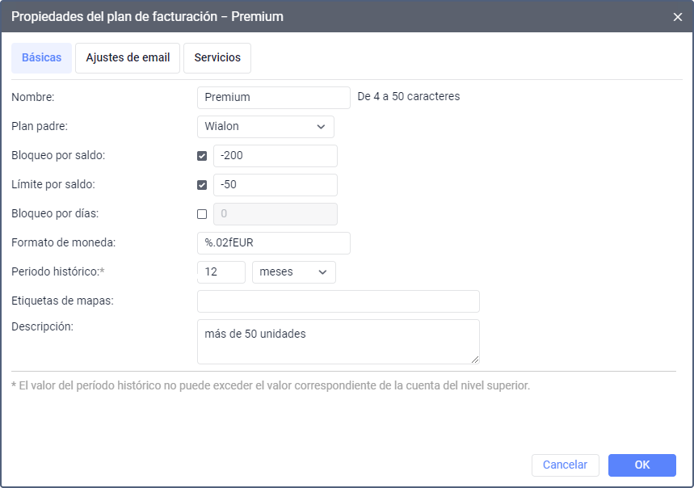The image size is (694, 488).
Task: Close the billing plan properties dialog
Action: coord(677,17)
